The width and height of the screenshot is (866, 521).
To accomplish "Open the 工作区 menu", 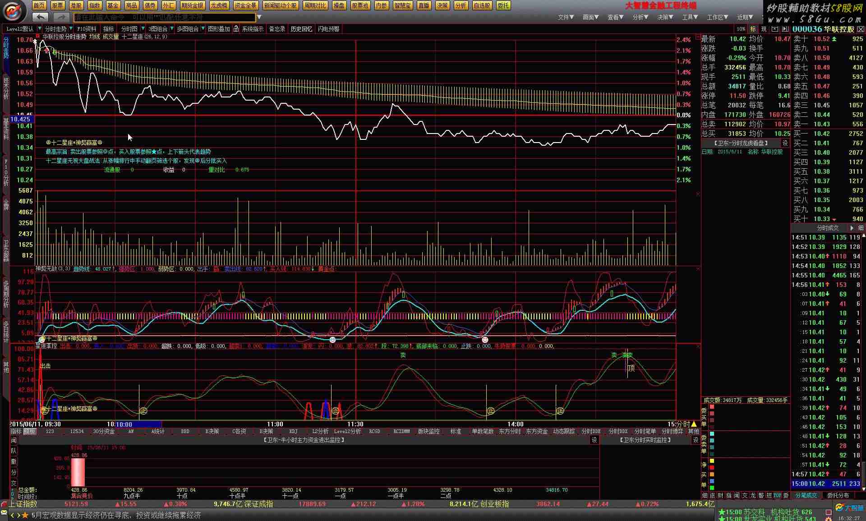I will click(718, 17).
